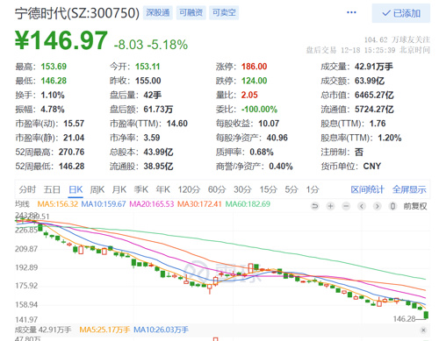Switch to the 分时 chart tab

[x=27, y=189]
